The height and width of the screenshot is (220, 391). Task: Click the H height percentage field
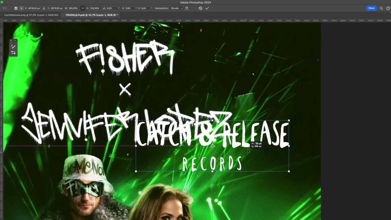pos(95,8)
